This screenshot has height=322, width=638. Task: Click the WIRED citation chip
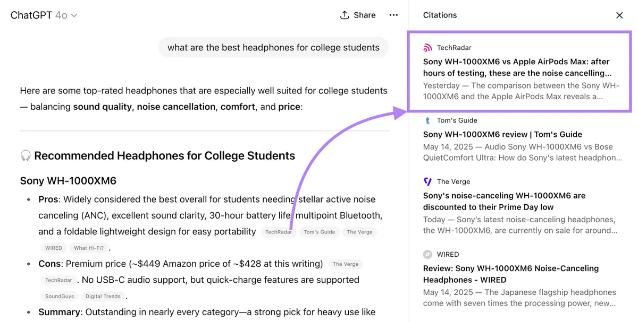tap(54, 248)
